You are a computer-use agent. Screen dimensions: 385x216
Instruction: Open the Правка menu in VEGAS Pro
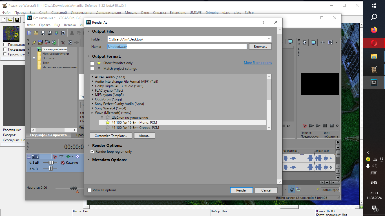coord(45,25)
